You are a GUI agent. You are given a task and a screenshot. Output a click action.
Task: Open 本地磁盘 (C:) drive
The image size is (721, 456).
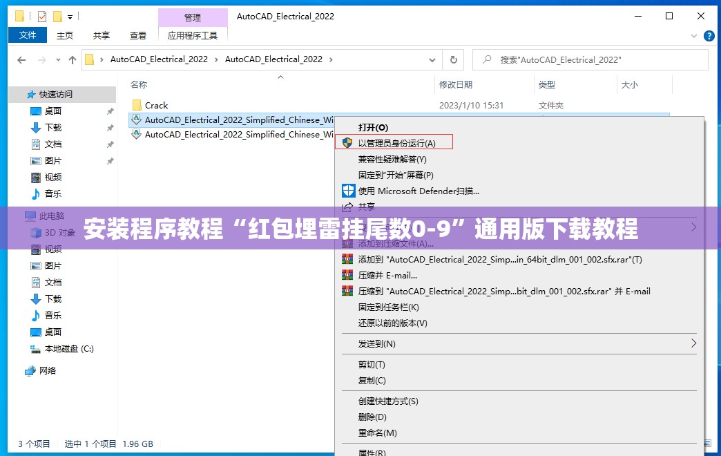click(x=69, y=348)
